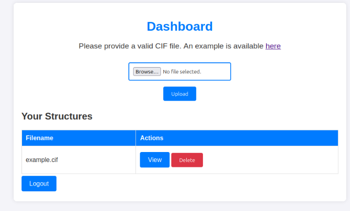Click the 'Your Structures' section heading

point(56,116)
